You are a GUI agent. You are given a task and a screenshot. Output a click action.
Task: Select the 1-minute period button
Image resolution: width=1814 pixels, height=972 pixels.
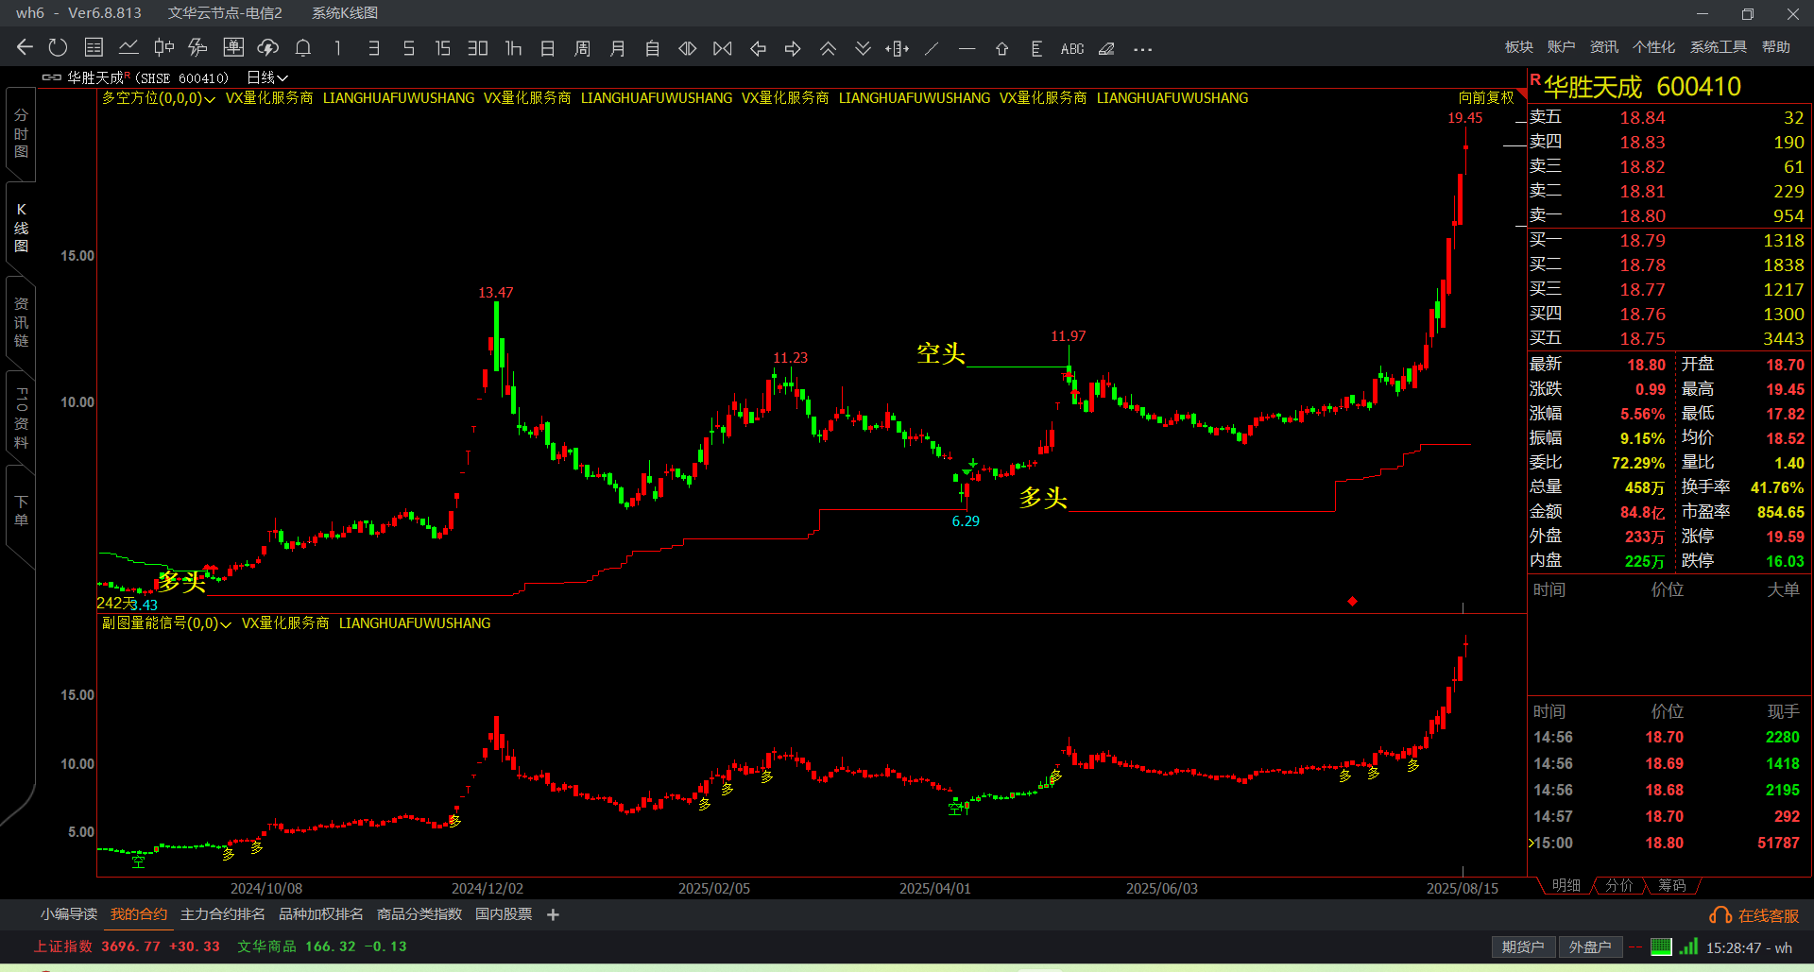pos(337,48)
